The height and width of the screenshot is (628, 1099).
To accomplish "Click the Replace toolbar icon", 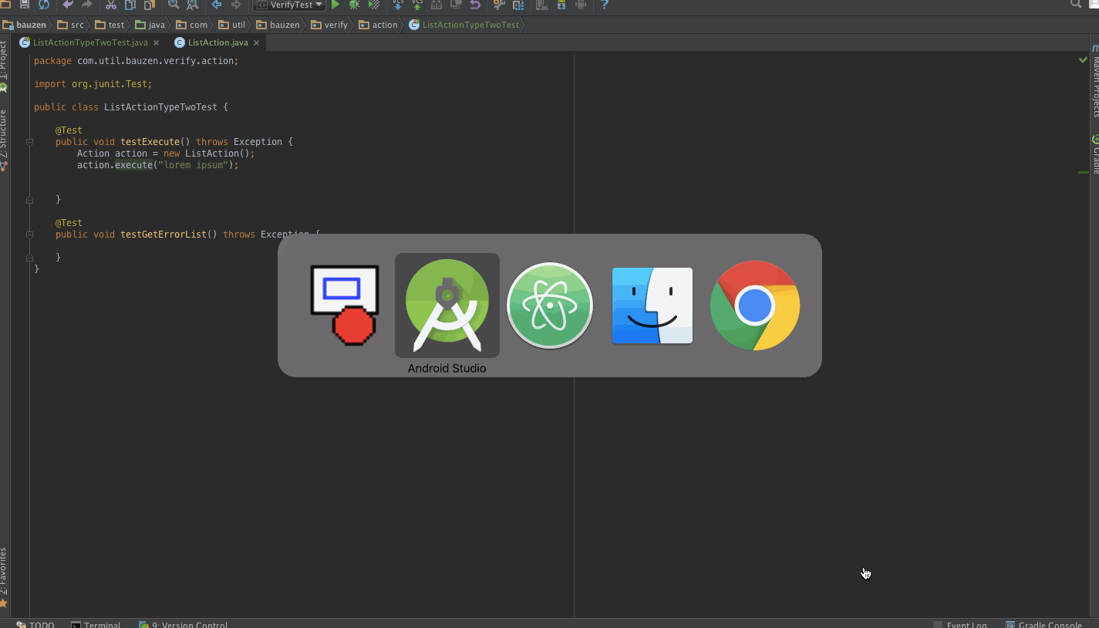I will coord(193,5).
